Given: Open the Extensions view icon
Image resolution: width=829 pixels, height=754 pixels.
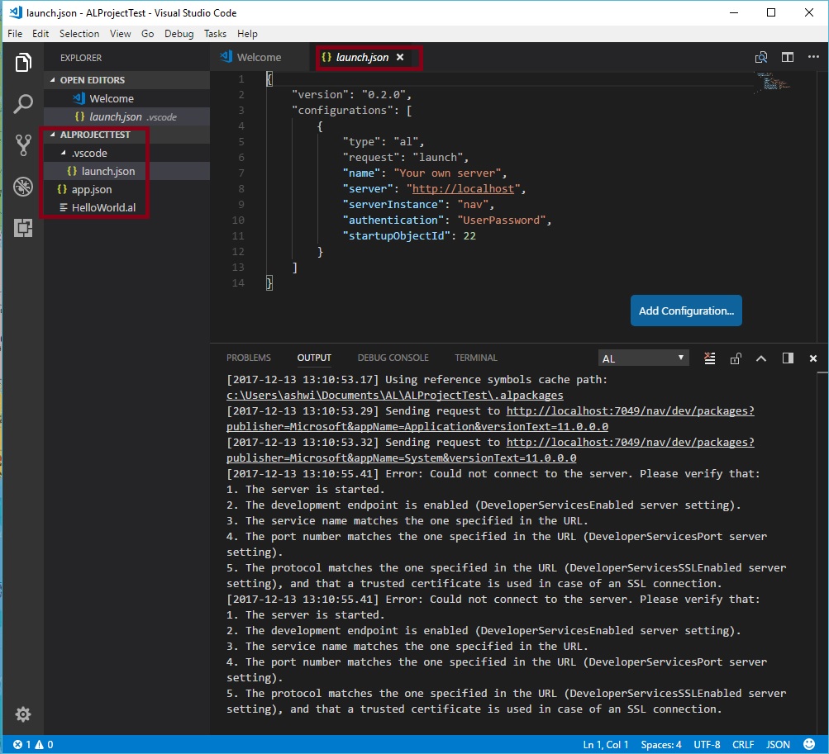Looking at the screenshot, I should click(23, 228).
